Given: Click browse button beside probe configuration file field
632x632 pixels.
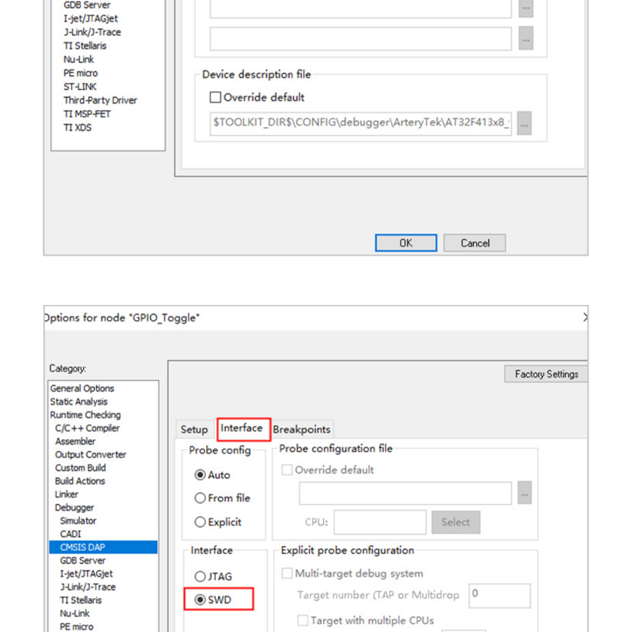Looking at the screenshot, I should tap(525, 494).
